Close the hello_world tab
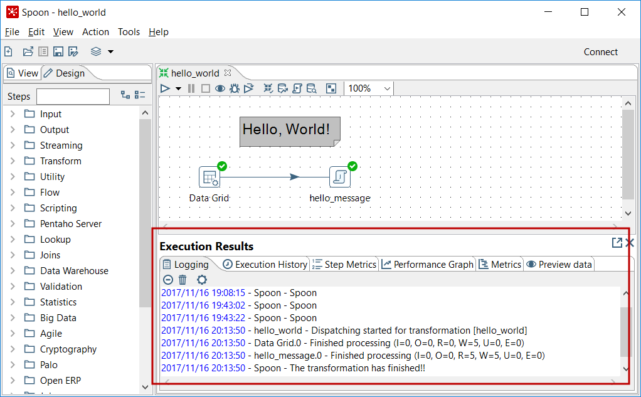The width and height of the screenshot is (641, 397). pyautogui.click(x=228, y=73)
